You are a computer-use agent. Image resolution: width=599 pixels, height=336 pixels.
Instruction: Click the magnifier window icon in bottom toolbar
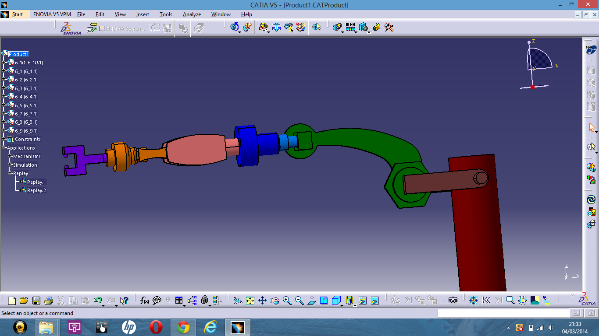(x=510, y=300)
